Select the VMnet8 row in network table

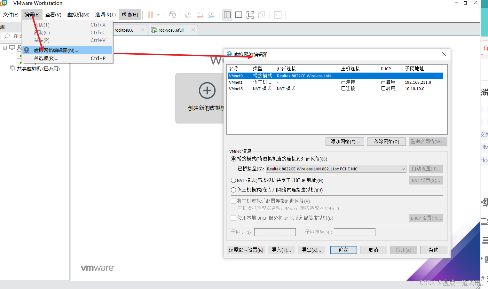[x=335, y=89]
